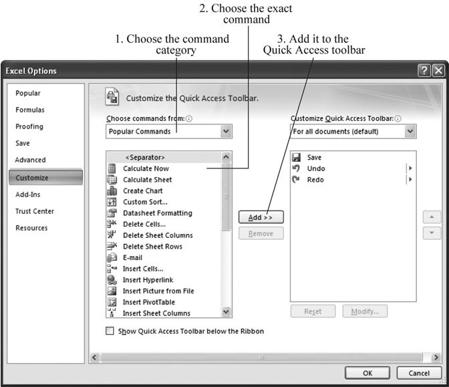Open the Add-Ins category

click(28, 195)
